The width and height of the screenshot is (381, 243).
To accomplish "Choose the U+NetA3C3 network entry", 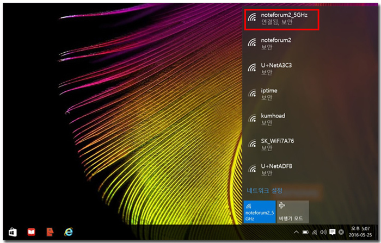I will coord(310,68).
